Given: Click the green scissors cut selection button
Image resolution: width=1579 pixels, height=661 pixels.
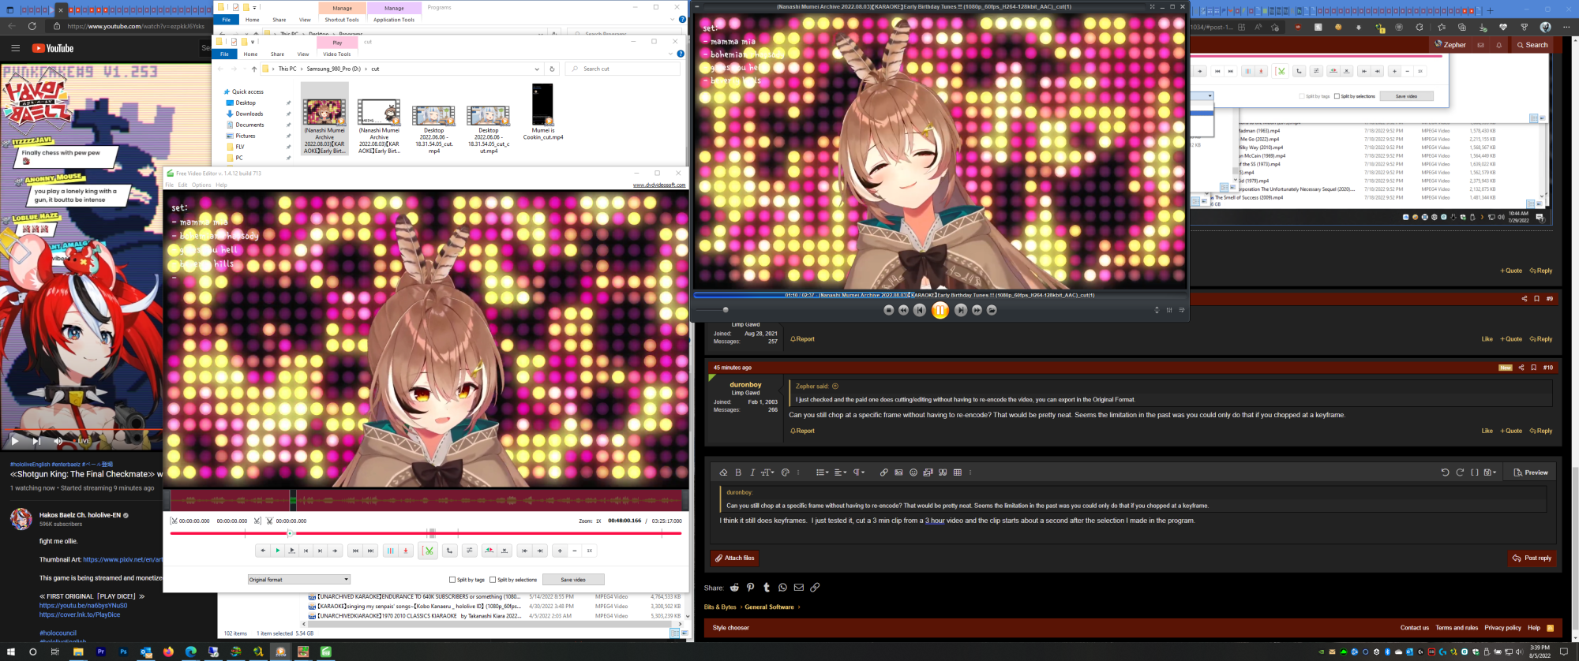Looking at the screenshot, I should [429, 551].
